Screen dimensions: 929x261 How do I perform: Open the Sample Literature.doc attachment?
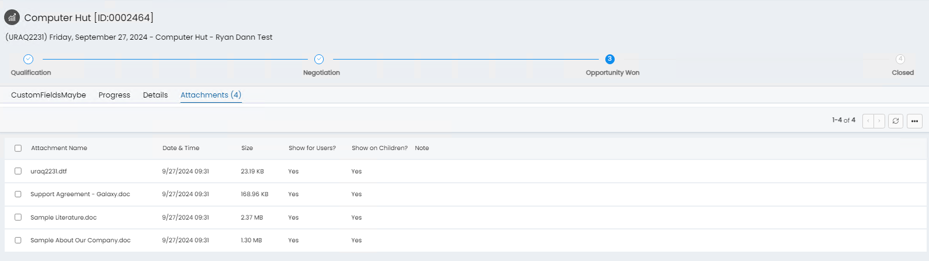point(64,217)
